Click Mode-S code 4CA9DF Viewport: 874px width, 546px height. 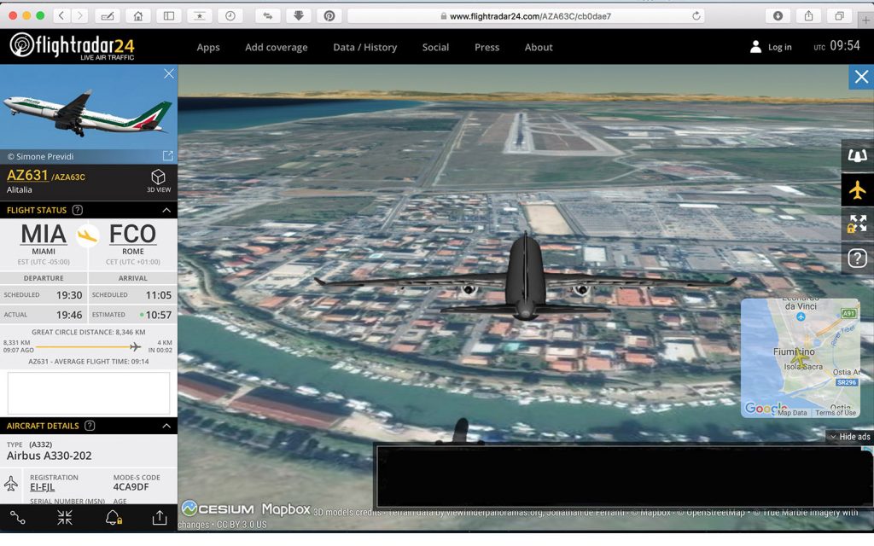131,487
